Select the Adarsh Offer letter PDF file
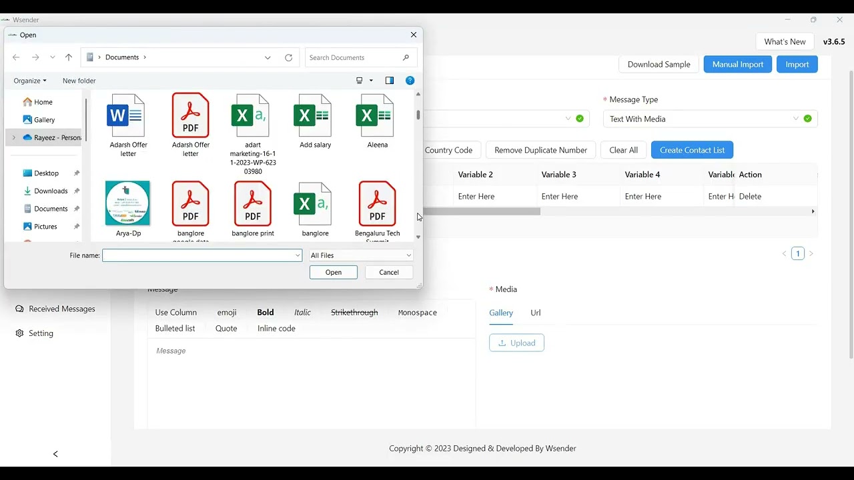This screenshot has width=854, height=480. pos(191,125)
